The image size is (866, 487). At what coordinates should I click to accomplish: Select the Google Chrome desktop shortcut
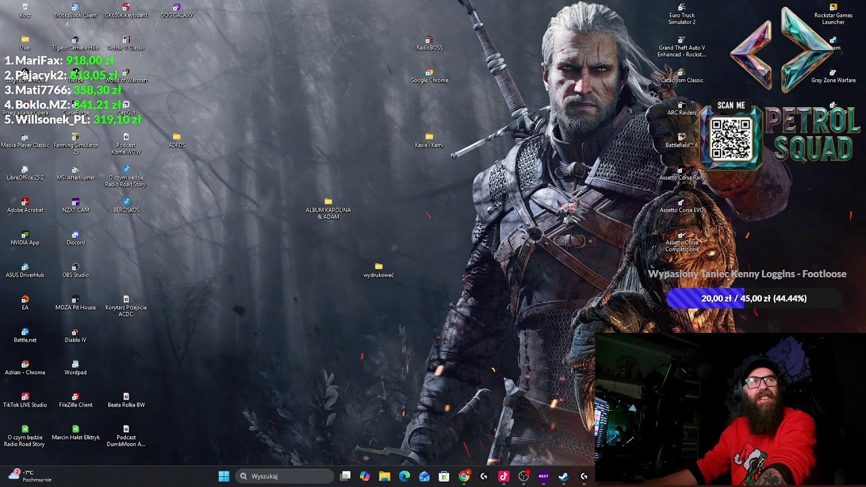point(429,75)
